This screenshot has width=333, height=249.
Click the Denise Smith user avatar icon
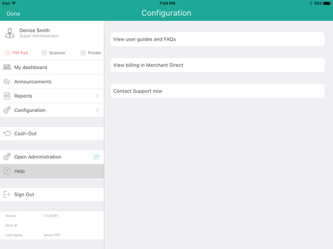10,33
